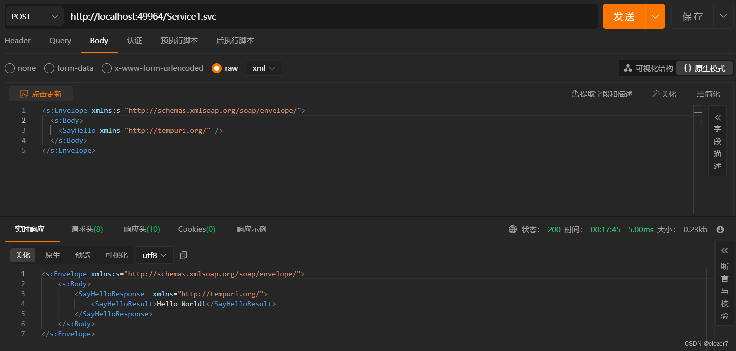Click the 可视化结构 structure icon
736x351 pixels.
click(x=647, y=68)
